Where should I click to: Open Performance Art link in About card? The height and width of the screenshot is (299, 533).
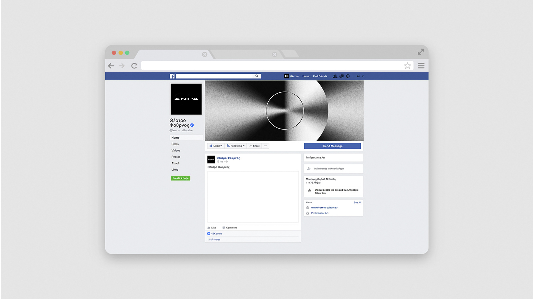320,213
